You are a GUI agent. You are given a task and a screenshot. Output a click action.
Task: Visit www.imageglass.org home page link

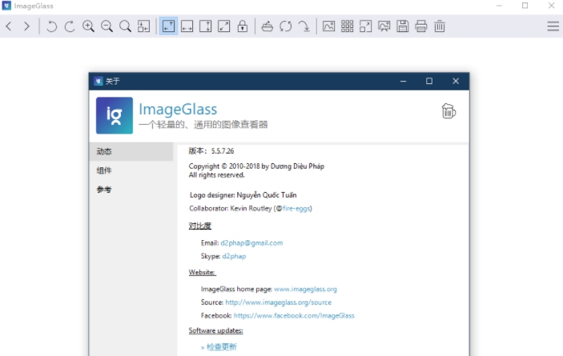[306, 289]
